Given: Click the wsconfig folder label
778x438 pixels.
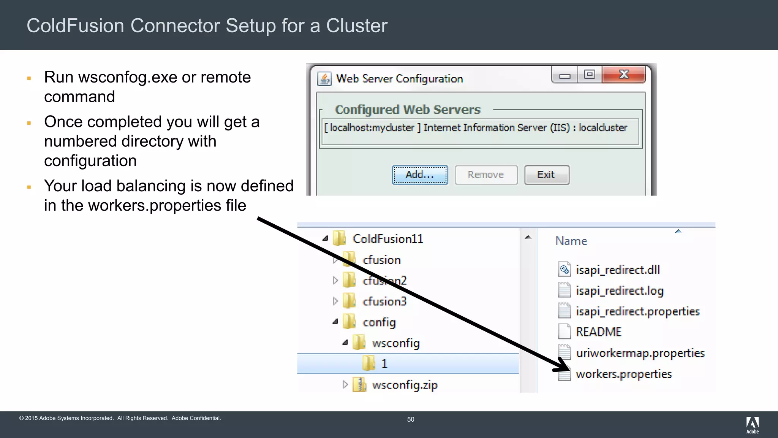Looking at the screenshot, I should click(x=396, y=343).
